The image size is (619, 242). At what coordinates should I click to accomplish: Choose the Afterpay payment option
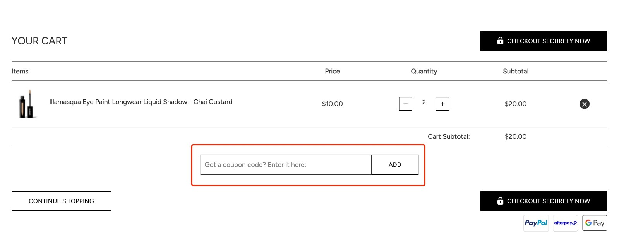(x=565, y=223)
